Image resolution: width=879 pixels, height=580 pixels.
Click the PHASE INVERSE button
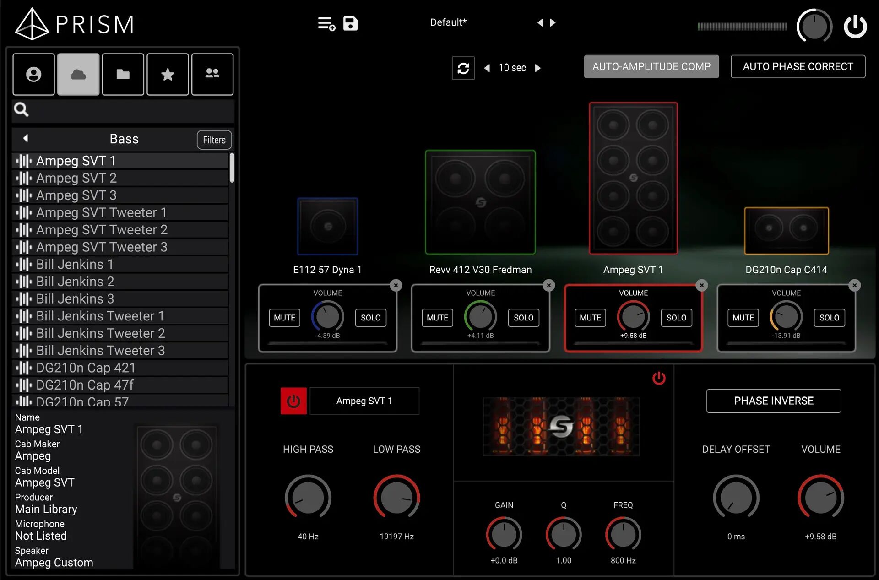click(x=773, y=401)
